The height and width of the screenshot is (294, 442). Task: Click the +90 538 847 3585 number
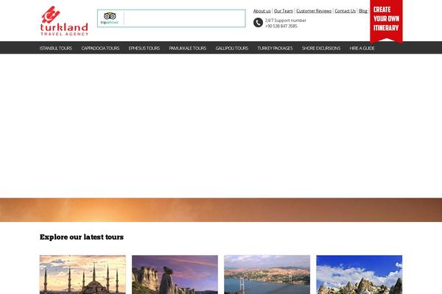[281, 26]
